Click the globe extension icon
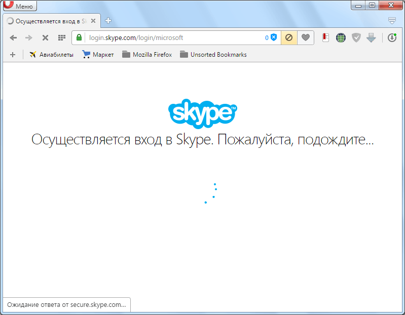405x315 pixels. point(341,37)
